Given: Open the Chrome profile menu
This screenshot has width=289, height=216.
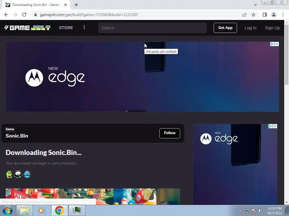Looking at the screenshot, I should pyautogui.click(x=274, y=15).
